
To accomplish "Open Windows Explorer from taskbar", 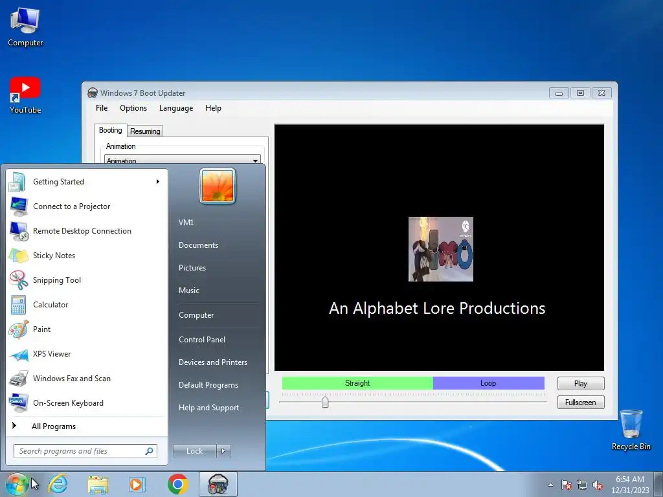I will click(x=98, y=484).
